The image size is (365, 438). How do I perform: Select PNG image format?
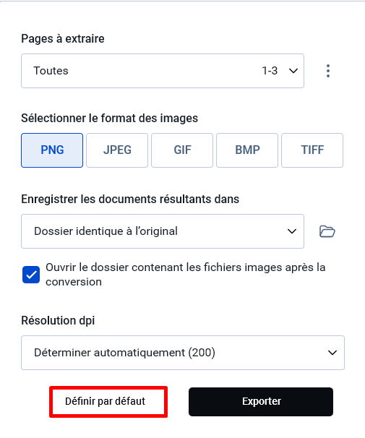[x=52, y=150]
